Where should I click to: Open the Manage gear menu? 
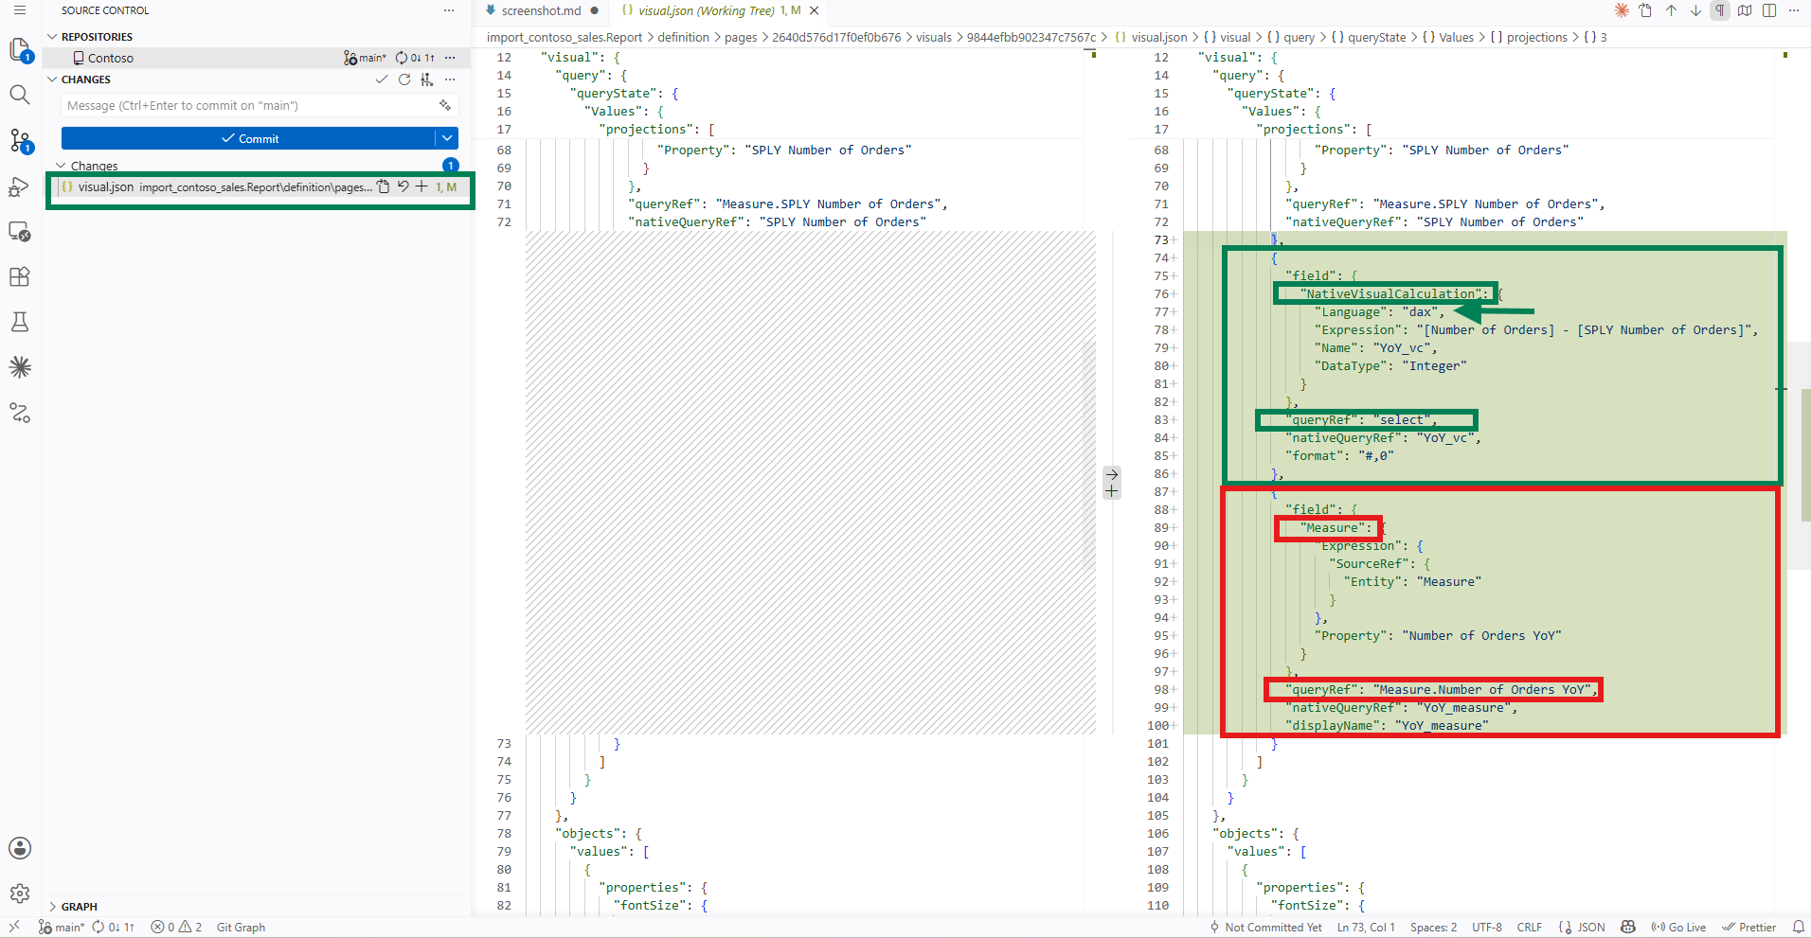[x=20, y=894]
